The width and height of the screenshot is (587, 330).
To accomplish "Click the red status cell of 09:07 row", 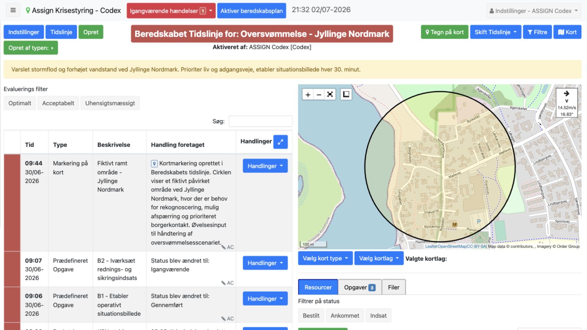I will 12,269.
